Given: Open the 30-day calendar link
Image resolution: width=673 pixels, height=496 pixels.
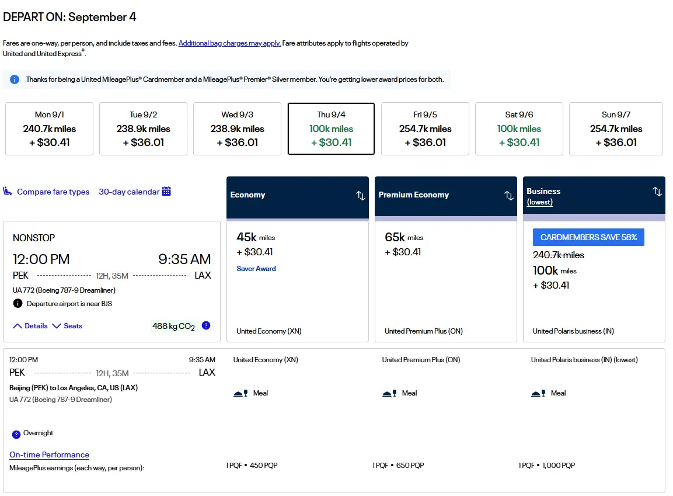Looking at the screenshot, I should click(129, 192).
